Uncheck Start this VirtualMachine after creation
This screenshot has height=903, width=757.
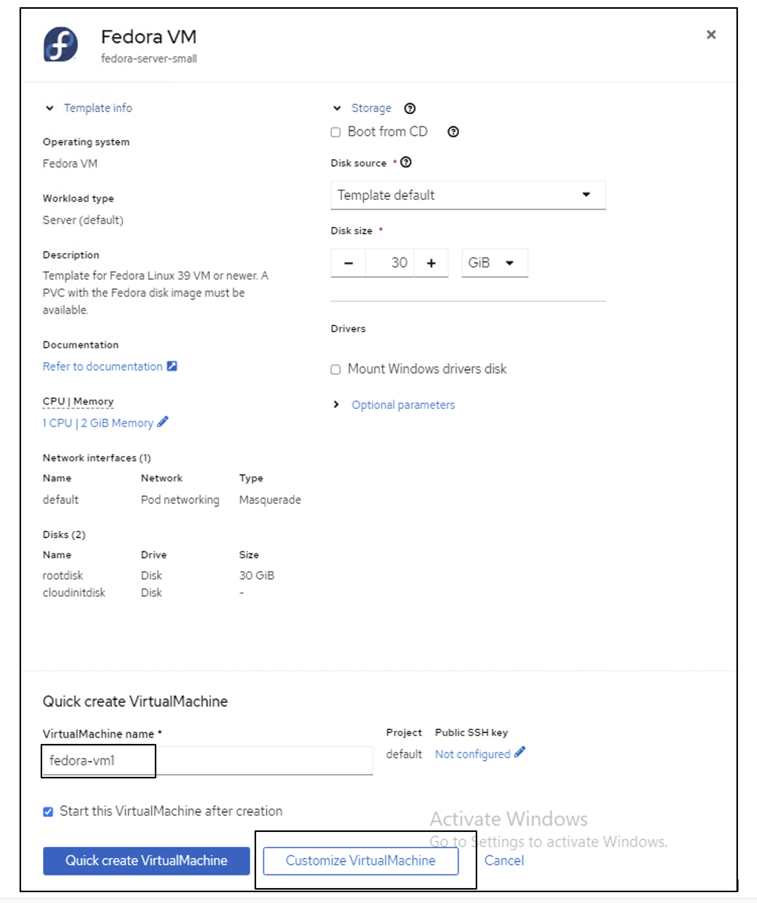point(48,812)
